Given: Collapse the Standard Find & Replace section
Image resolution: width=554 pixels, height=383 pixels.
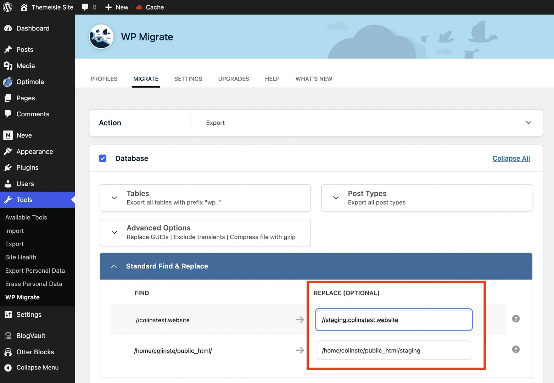Looking at the screenshot, I should tap(316, 266).
